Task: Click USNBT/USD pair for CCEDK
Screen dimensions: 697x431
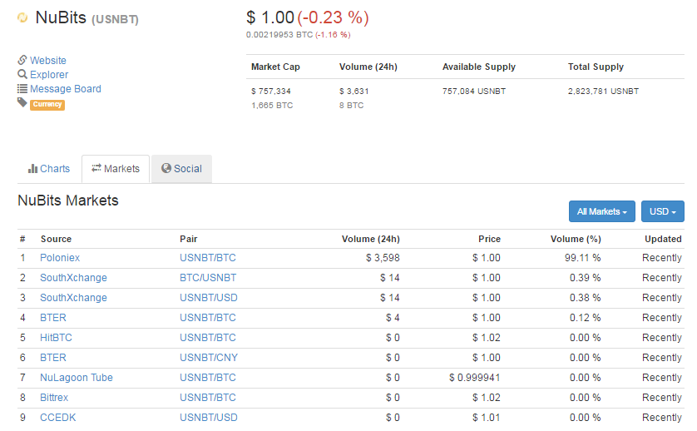Action: pos(209,418)
